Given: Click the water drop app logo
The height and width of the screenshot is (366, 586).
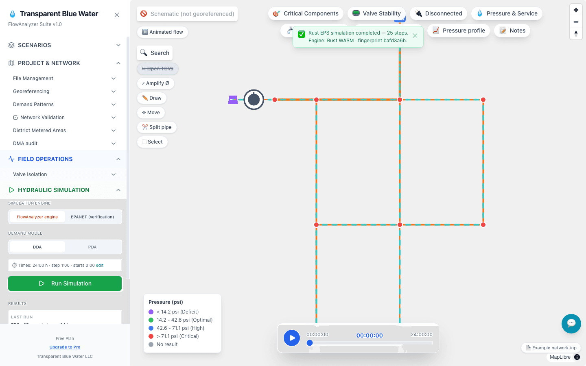Looking at the screenshot, I should pos(13,14).
